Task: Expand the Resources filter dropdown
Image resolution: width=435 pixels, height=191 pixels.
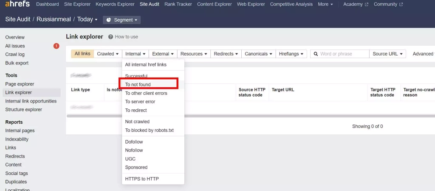Action: point(194,54)
